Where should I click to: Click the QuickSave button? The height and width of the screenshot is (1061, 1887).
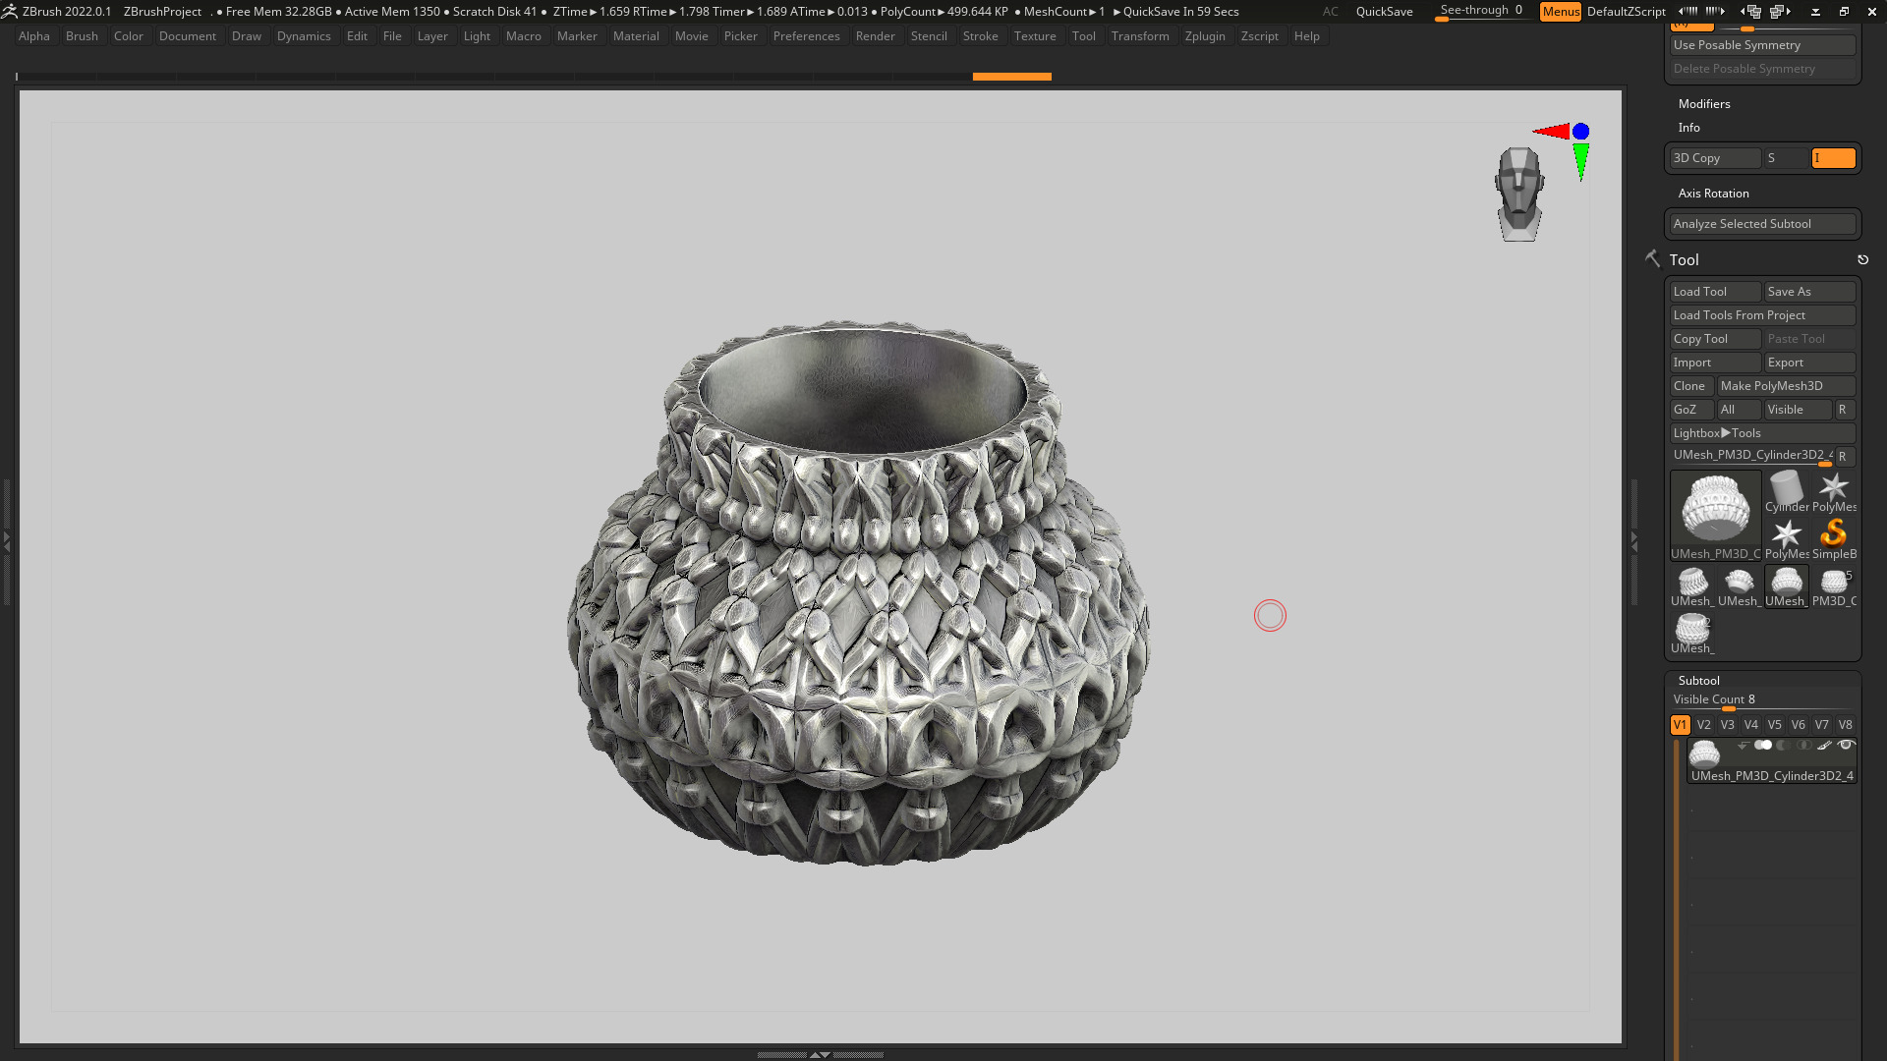click(1384, 11)
